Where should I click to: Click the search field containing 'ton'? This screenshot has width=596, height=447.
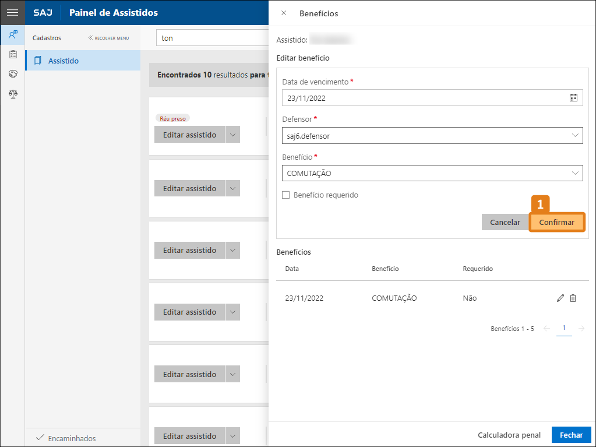click(213, 38)
